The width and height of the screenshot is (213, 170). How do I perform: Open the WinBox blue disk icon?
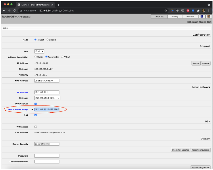pos(202,16)
